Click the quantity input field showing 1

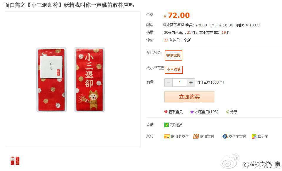pos(180,82)
